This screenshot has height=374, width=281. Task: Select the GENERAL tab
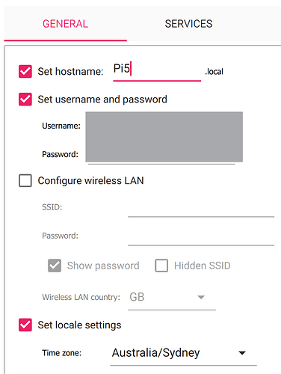pyautogui.click(x=65, y=24)
